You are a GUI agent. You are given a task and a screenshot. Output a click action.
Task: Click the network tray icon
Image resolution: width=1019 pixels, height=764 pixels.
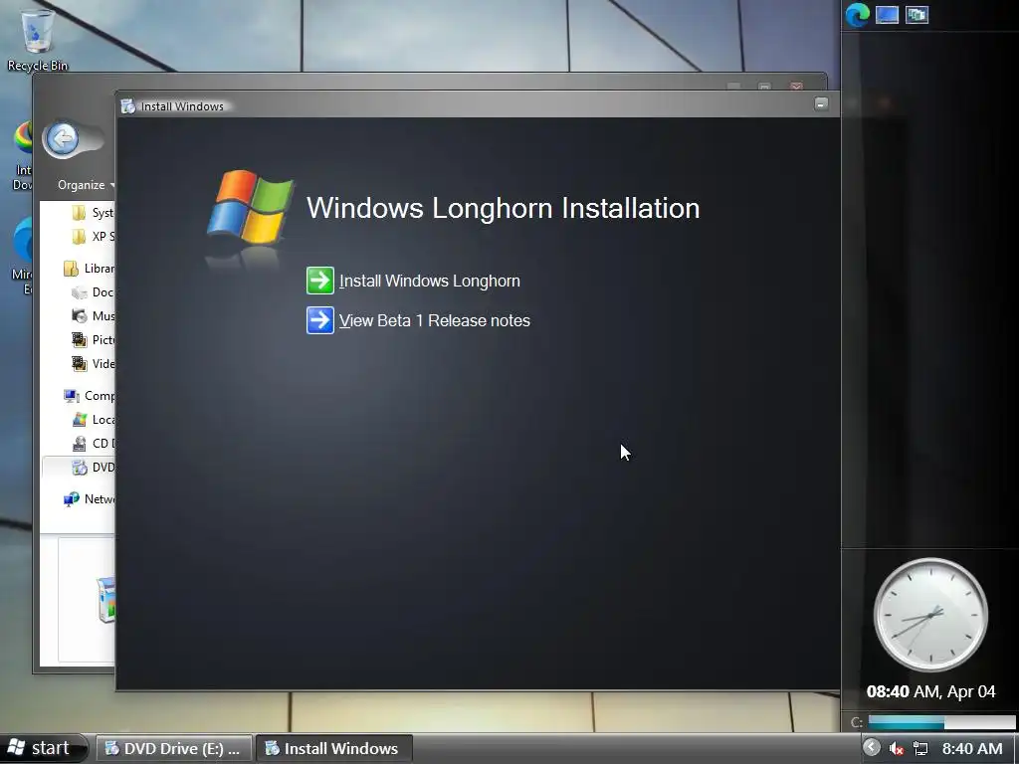click(920, 749)
